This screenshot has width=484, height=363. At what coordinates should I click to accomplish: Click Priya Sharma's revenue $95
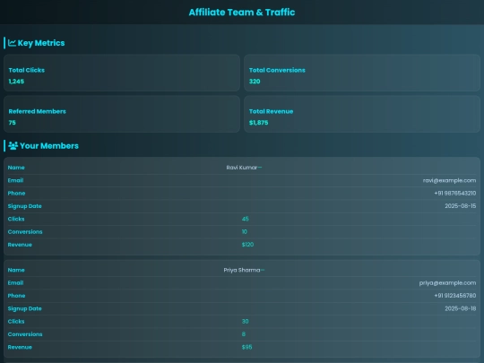[x=247, y=347]
